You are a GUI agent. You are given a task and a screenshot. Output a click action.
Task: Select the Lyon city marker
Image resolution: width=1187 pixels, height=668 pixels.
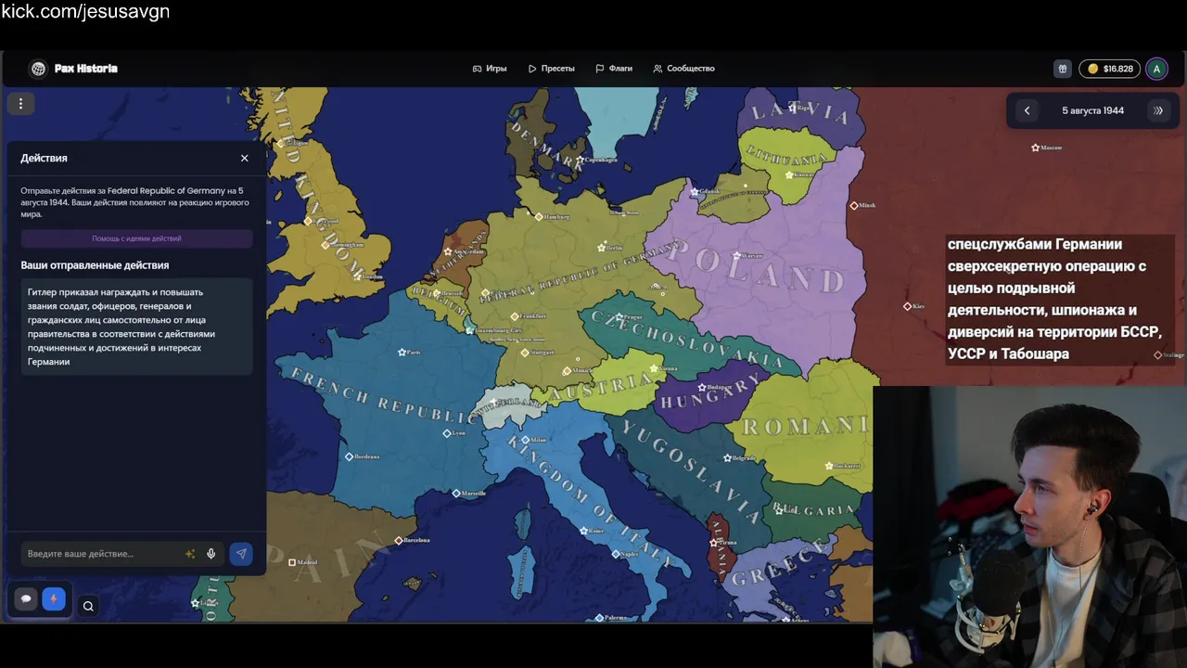pos(447,433)
